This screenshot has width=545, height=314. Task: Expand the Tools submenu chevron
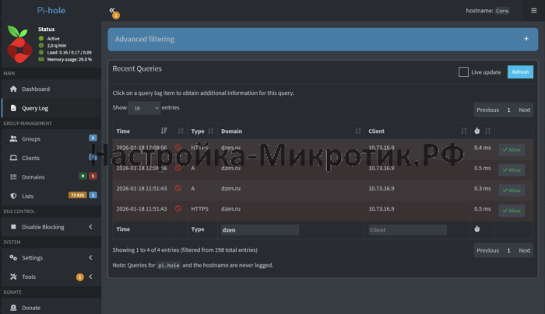(91, 277)
